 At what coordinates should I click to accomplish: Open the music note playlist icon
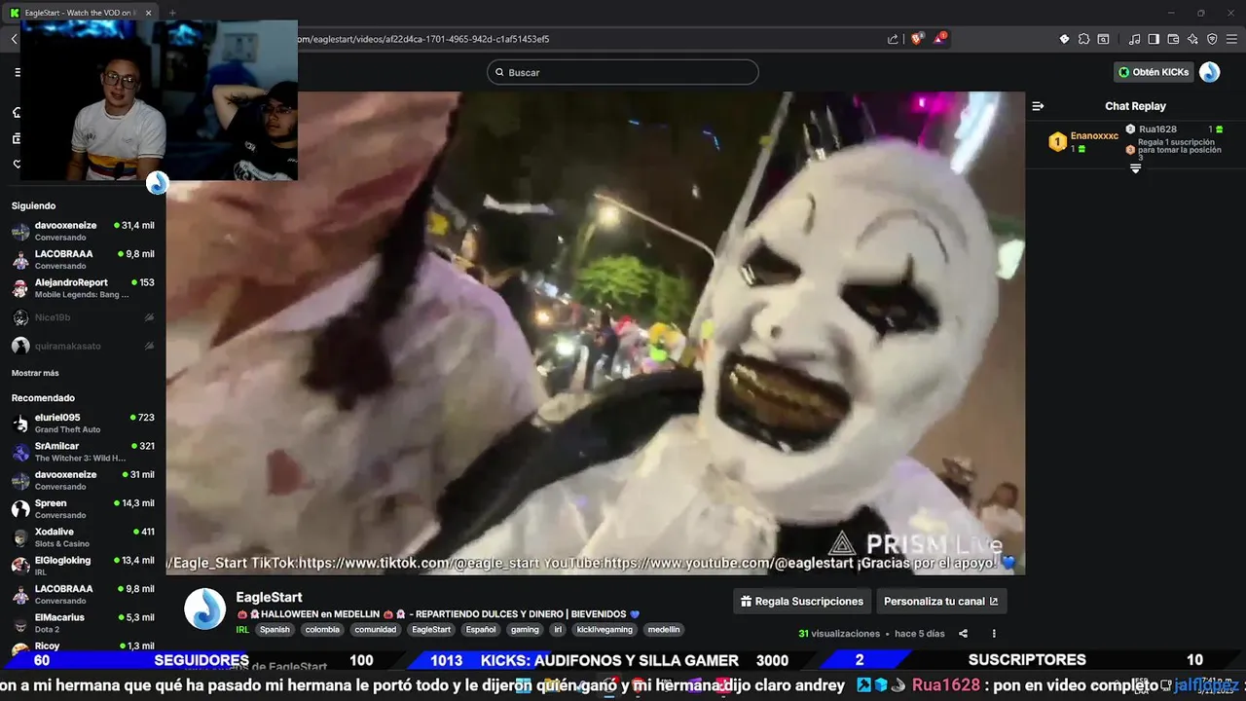point(1135,39)
